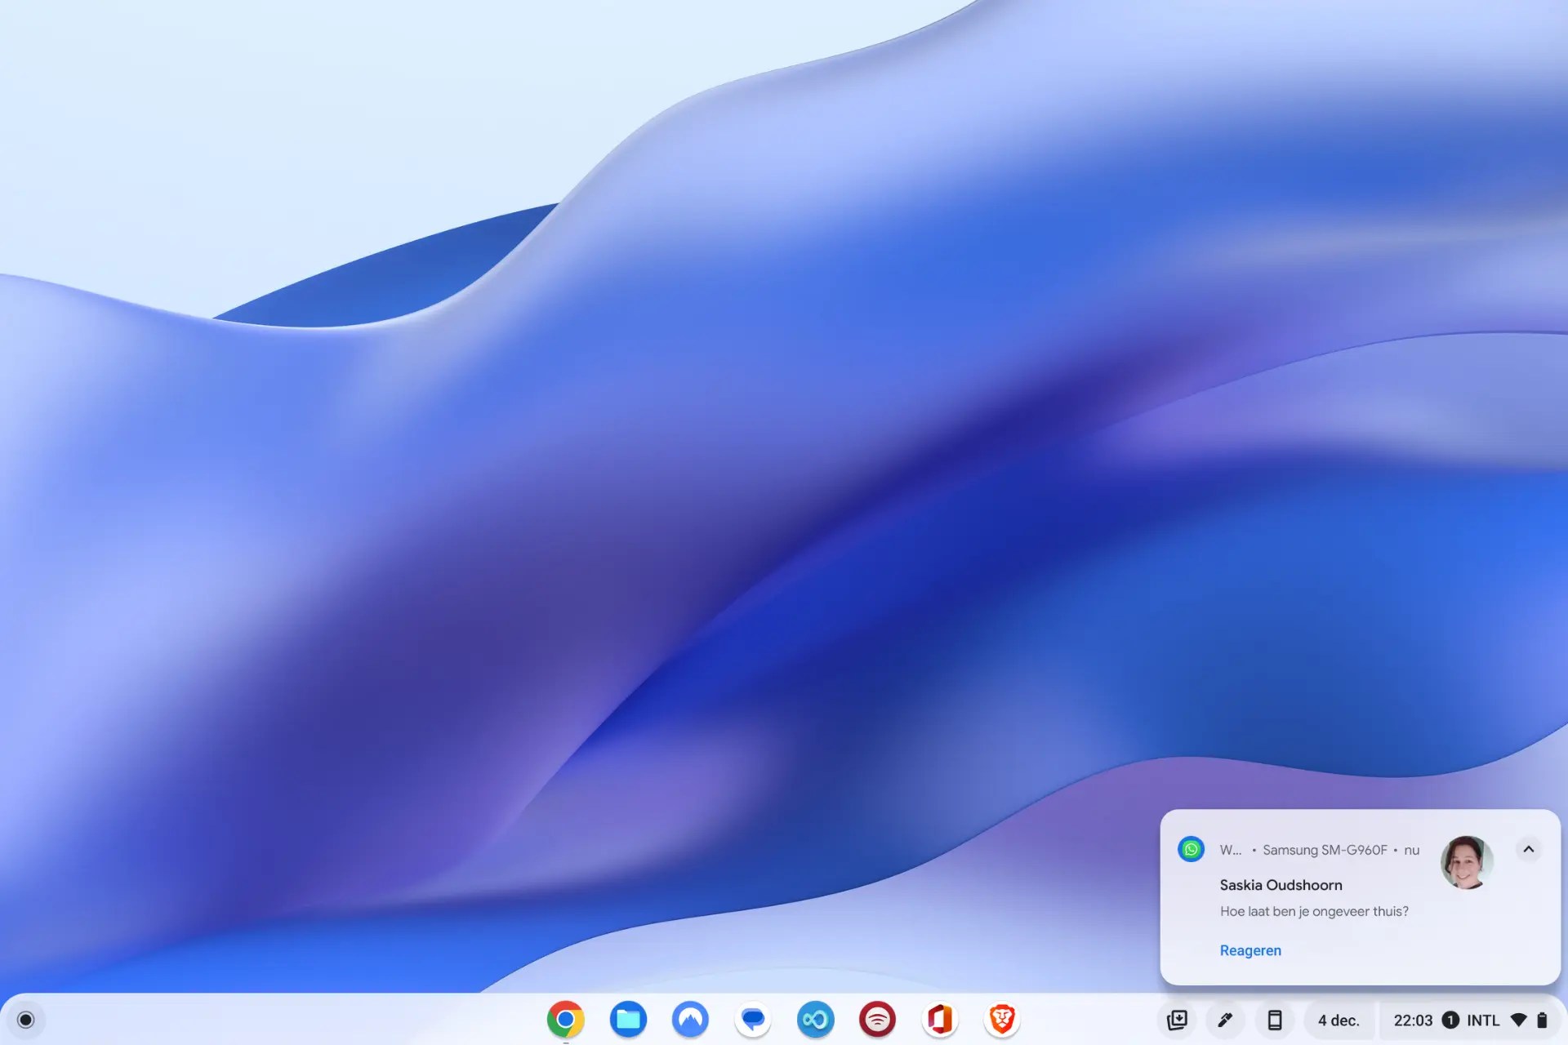Viewport: 1568px width, 1045px height.
Task: Open quick settings via the clock area
Action: point(1414,1020)
